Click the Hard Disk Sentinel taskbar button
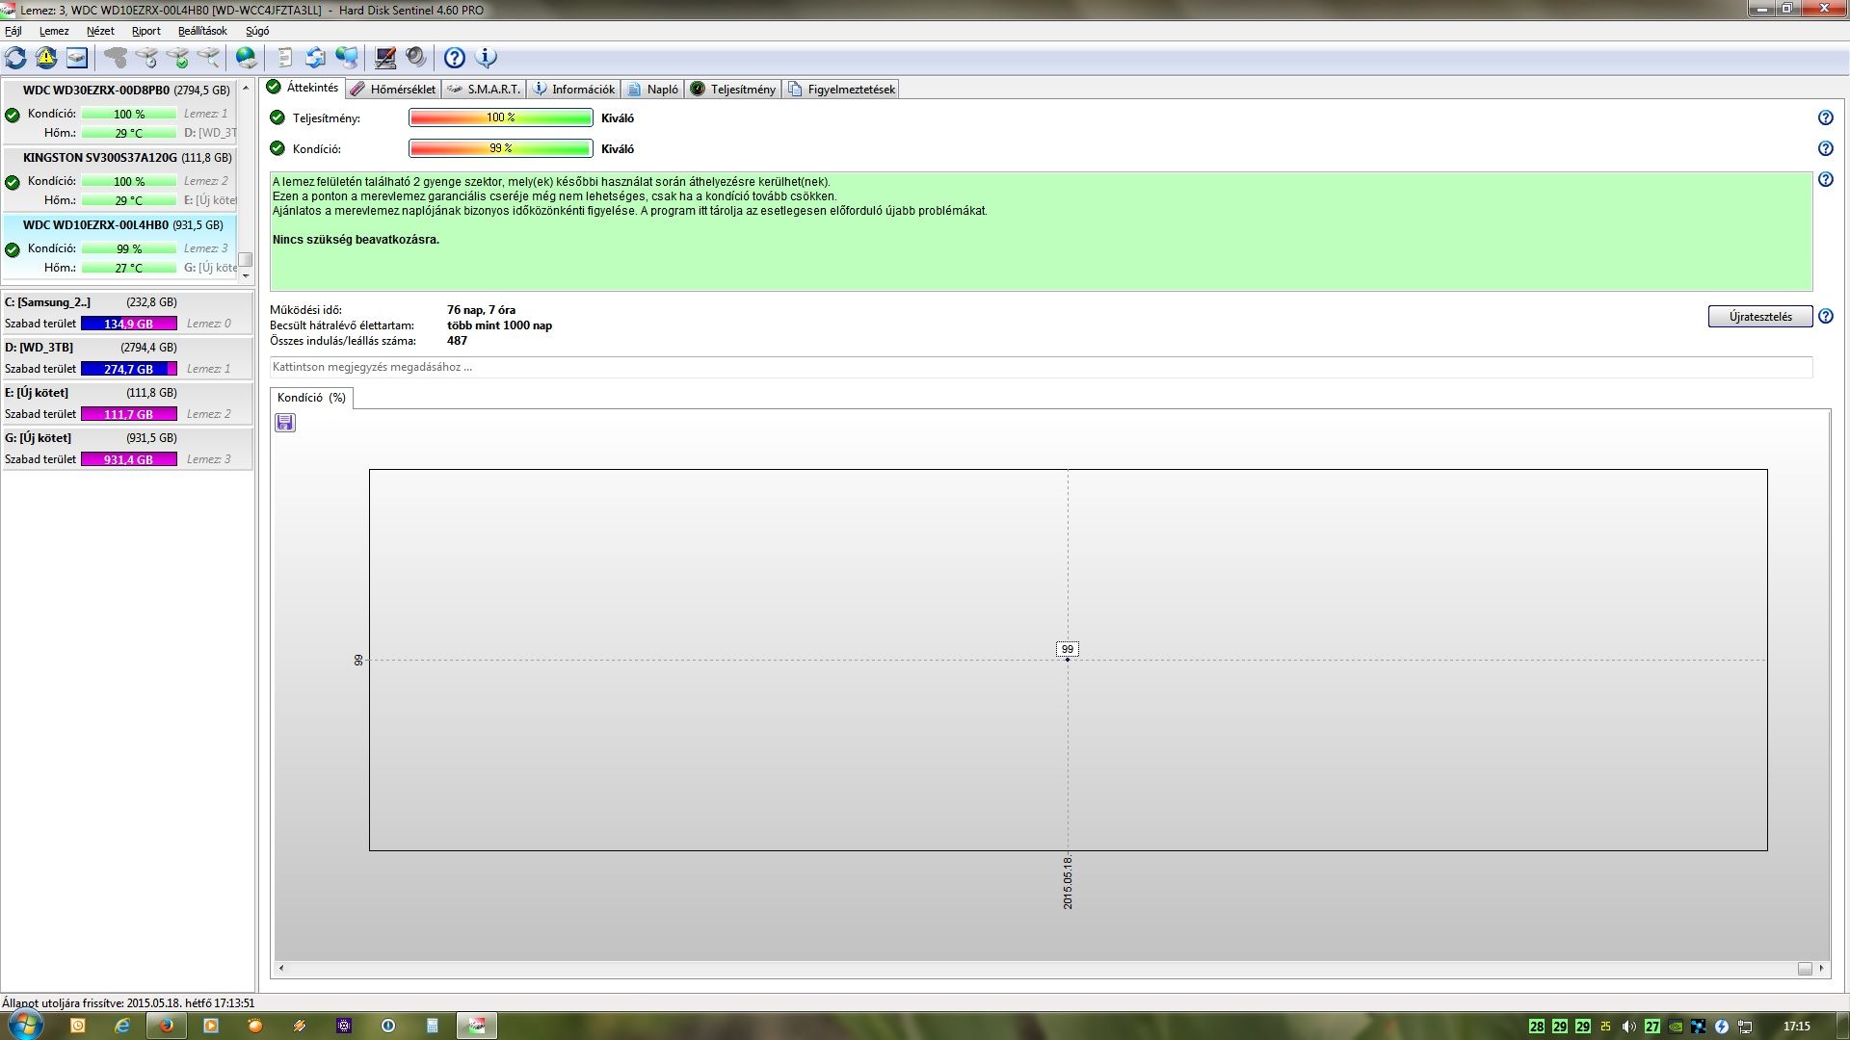Viewport: 1850px width, 1040px height. coord(476,1026)
